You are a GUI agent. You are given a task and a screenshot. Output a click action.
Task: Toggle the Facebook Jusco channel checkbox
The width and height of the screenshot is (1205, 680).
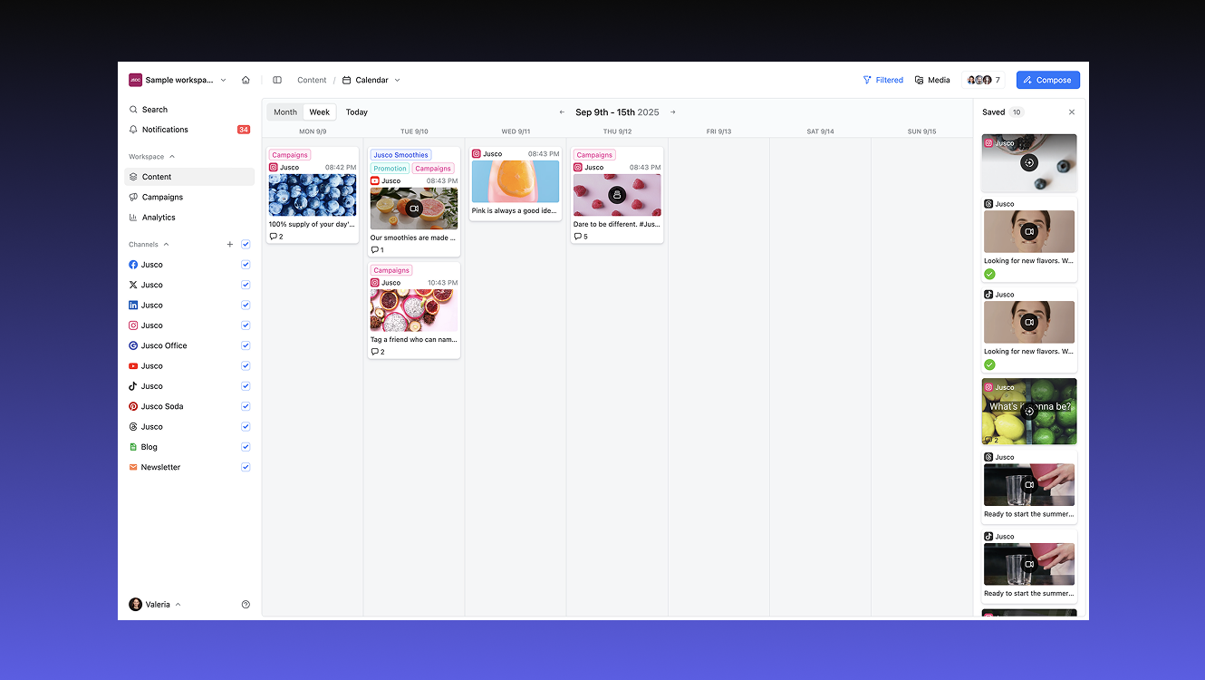coord(246,265)
